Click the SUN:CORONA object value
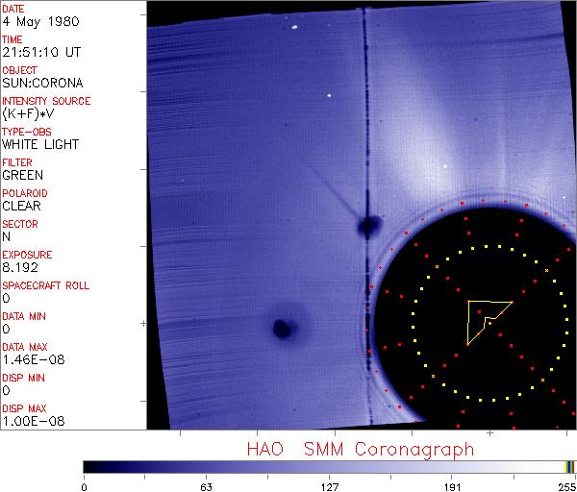577x492 pixels. (x=39, y=84)
